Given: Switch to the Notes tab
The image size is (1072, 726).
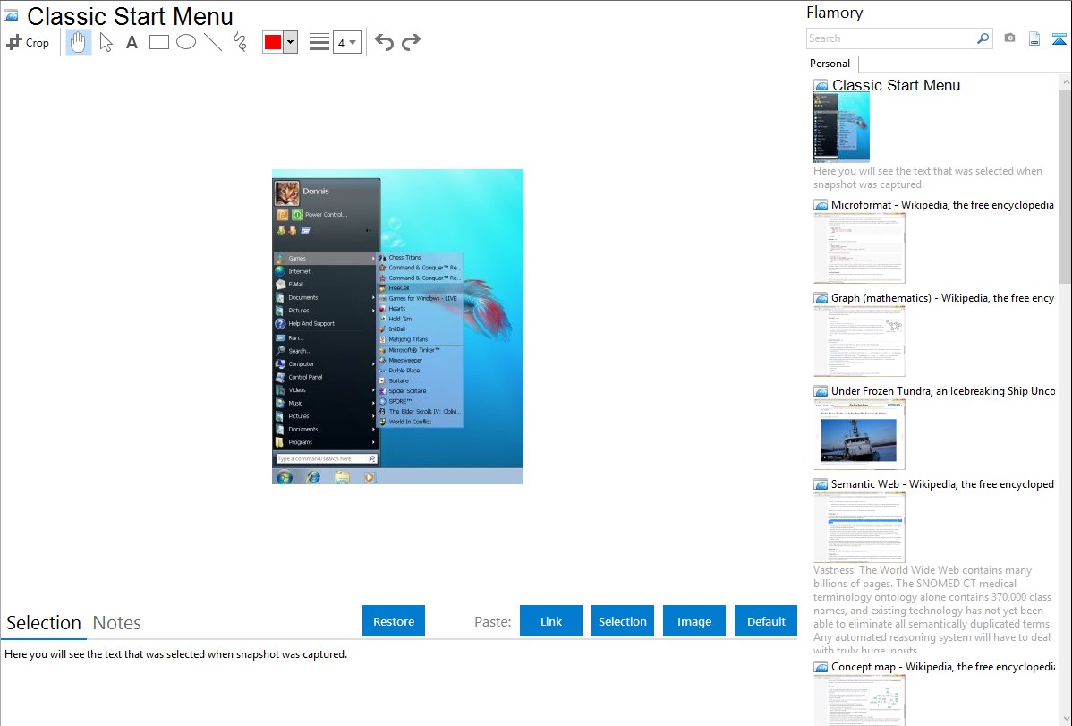Looking at the screenshot, I should pyautogui.click(x=117, y=623).
